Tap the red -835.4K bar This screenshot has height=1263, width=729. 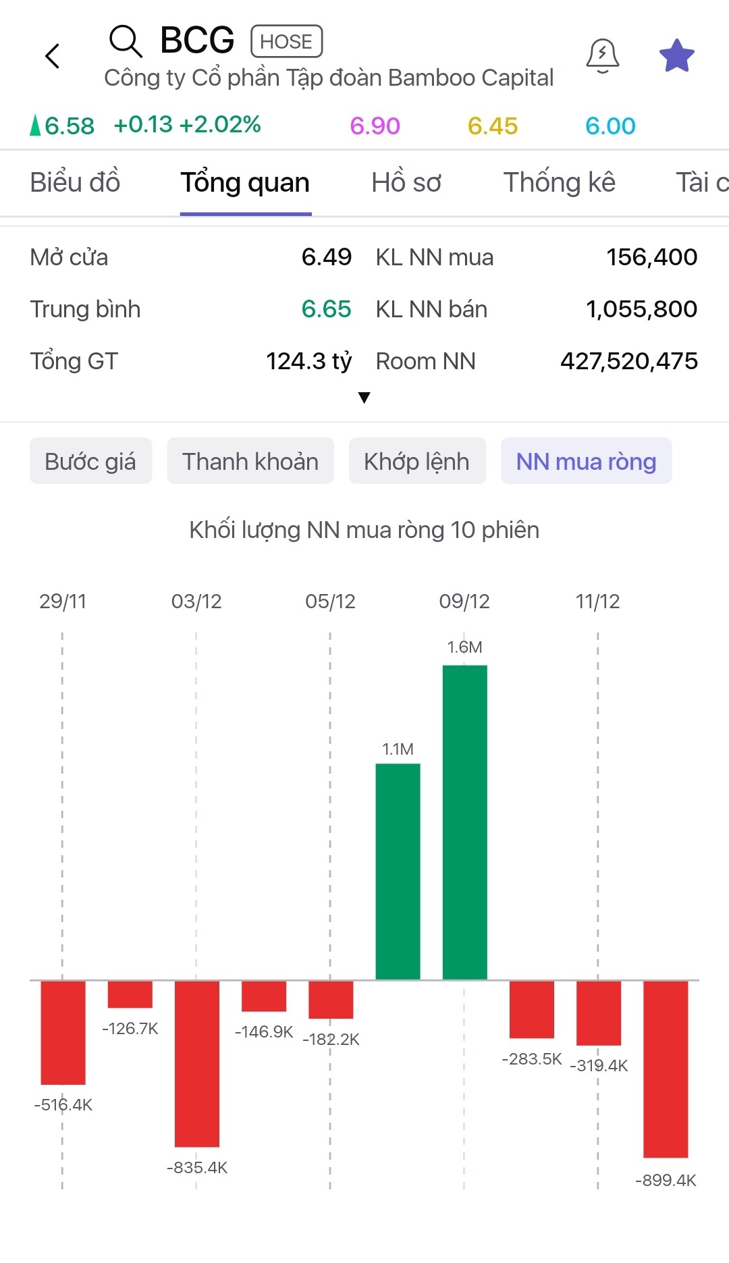197,1063
